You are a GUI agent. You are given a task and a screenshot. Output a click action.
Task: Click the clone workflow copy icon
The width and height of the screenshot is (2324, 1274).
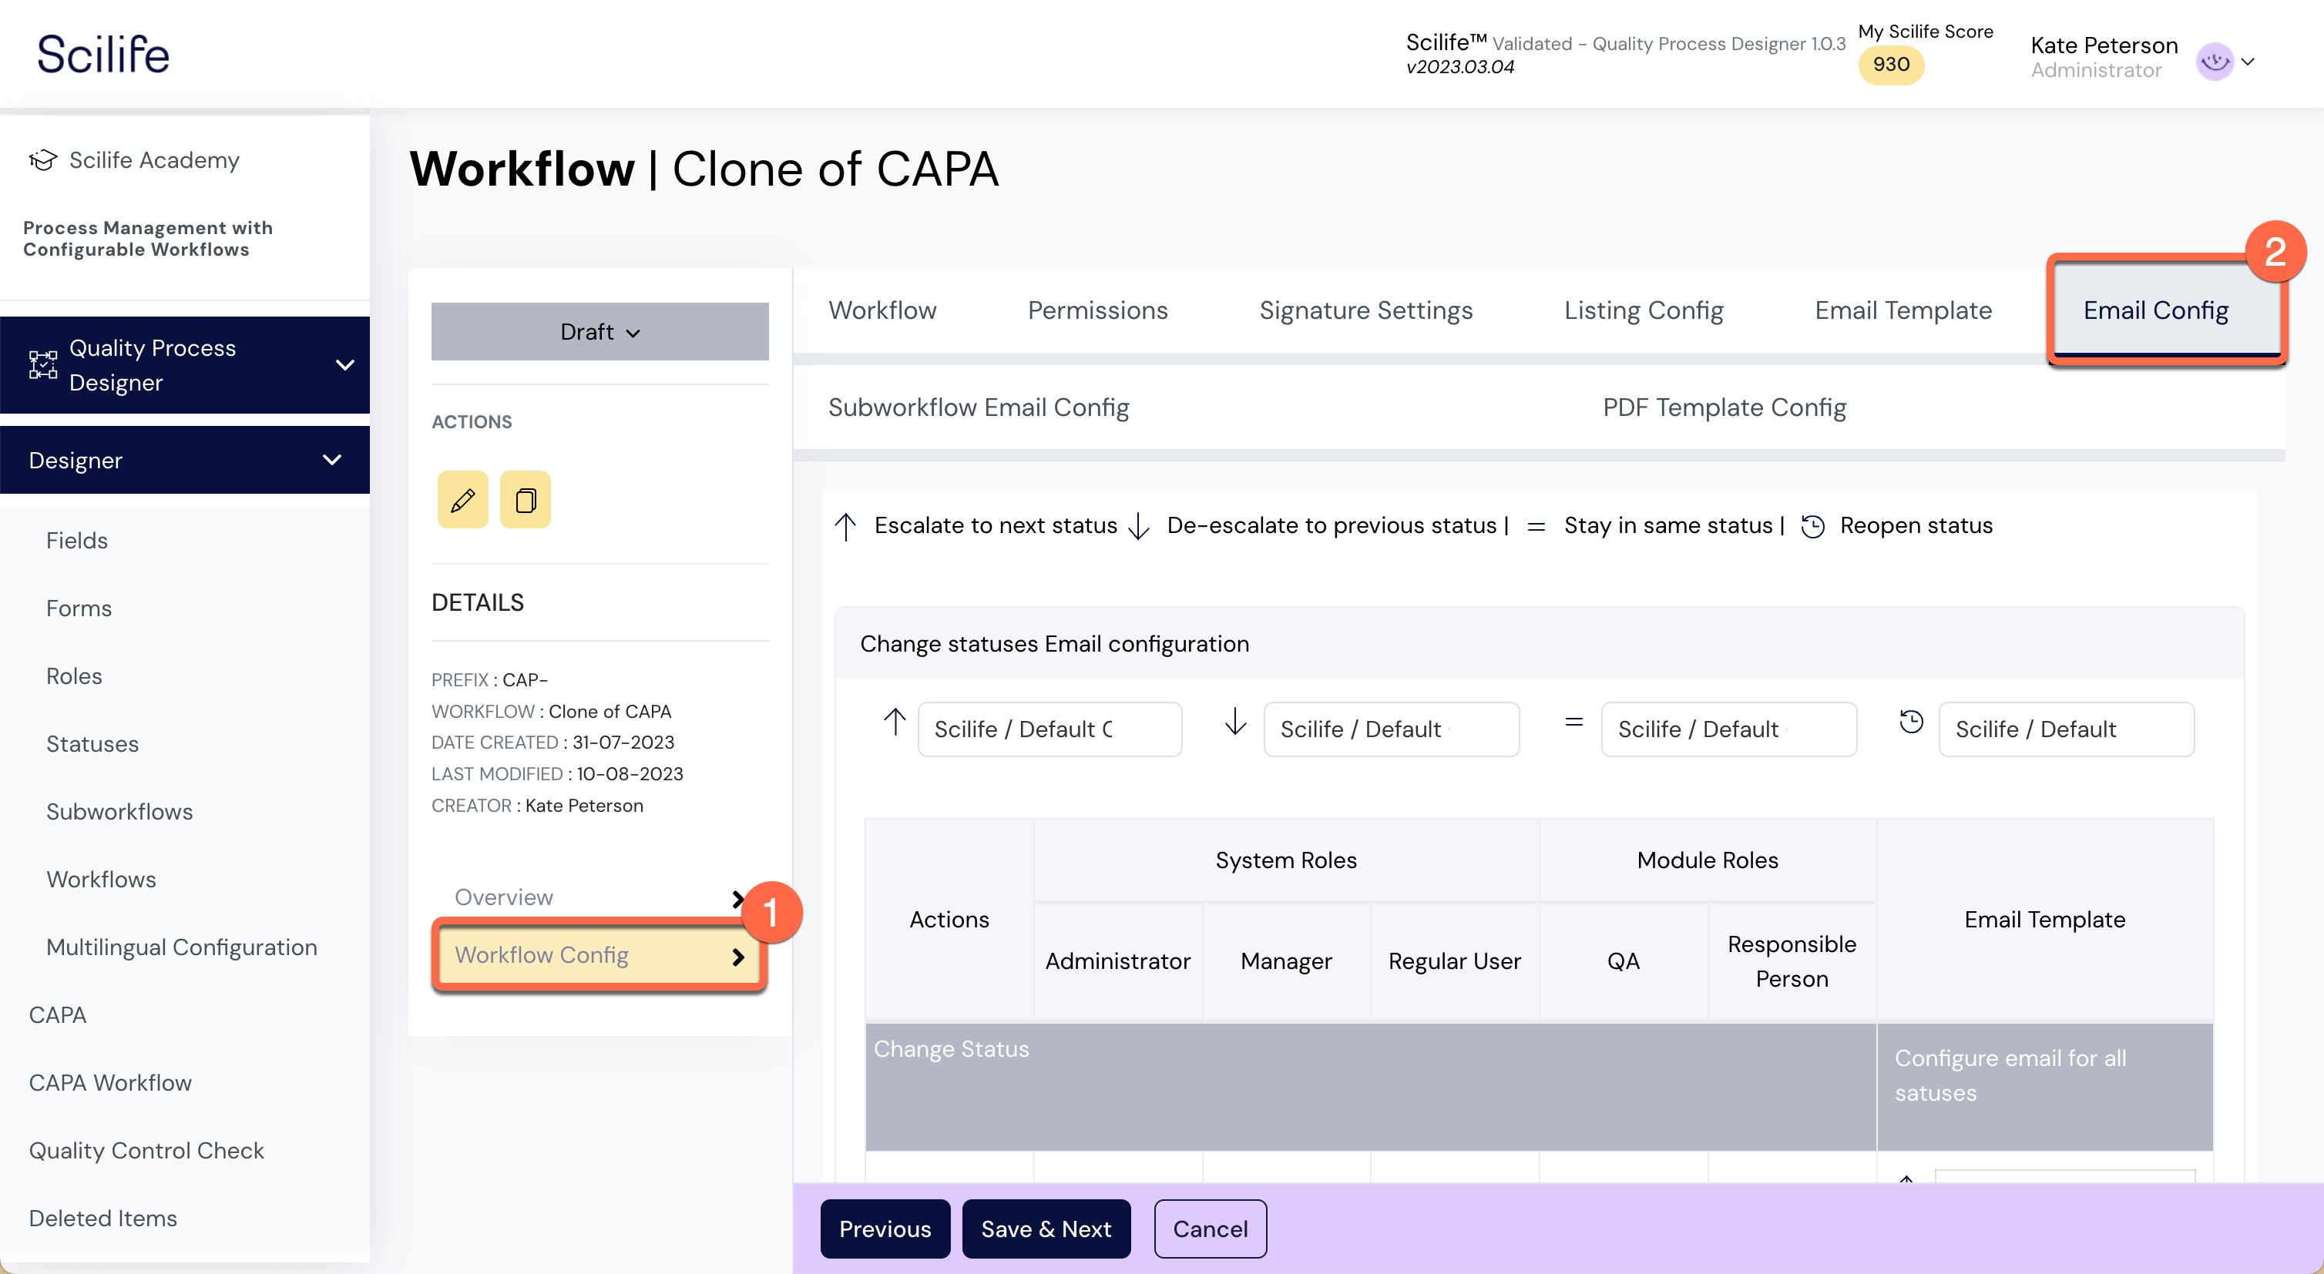[525, 499]
